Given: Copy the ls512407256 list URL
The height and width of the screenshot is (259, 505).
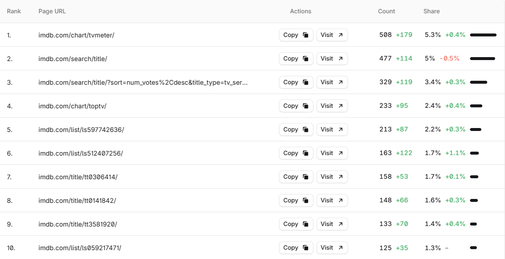Looking at the screenshot, I should click(296, 153).
